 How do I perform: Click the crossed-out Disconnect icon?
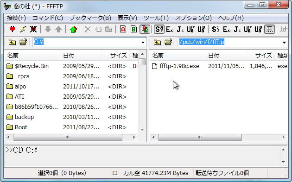(33, 29)
